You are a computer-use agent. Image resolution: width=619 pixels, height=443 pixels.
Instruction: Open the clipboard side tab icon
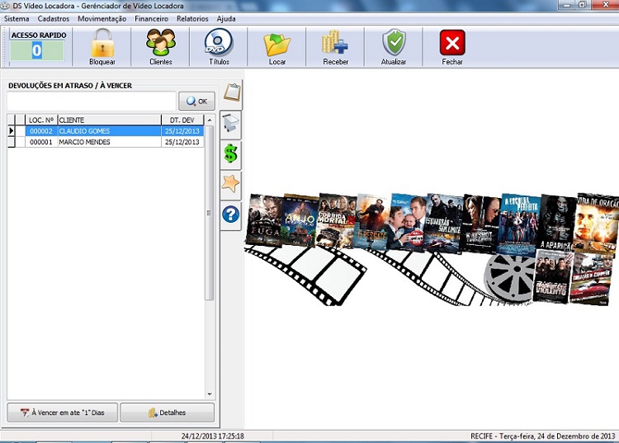point(232,92)
